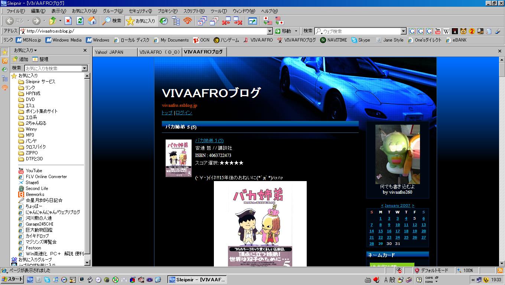The width and height of the screenshot is (505, 285).
Task: Open the ファイル(F) menu
Action: click(16, 11)
